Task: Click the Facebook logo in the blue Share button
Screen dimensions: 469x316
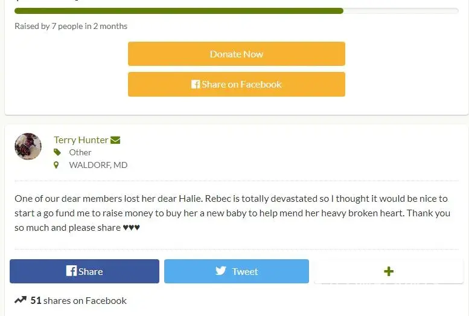Action: [71, 271]
